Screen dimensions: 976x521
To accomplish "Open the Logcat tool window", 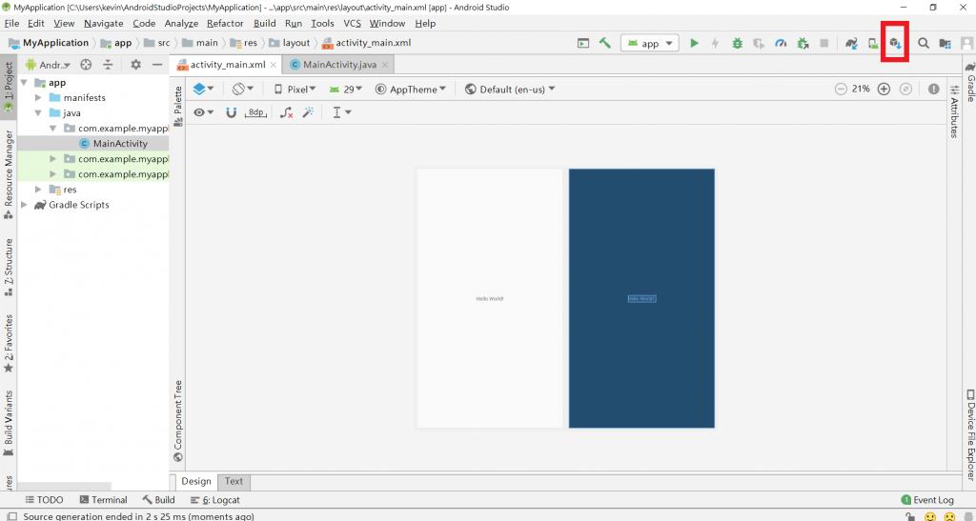I will (x=215, y=500).
